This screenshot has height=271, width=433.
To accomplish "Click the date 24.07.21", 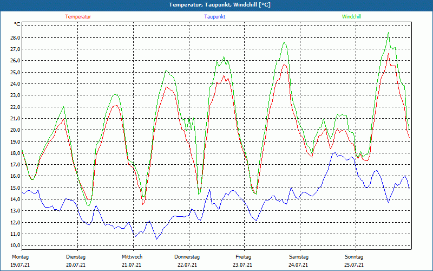I will [298, 265].
